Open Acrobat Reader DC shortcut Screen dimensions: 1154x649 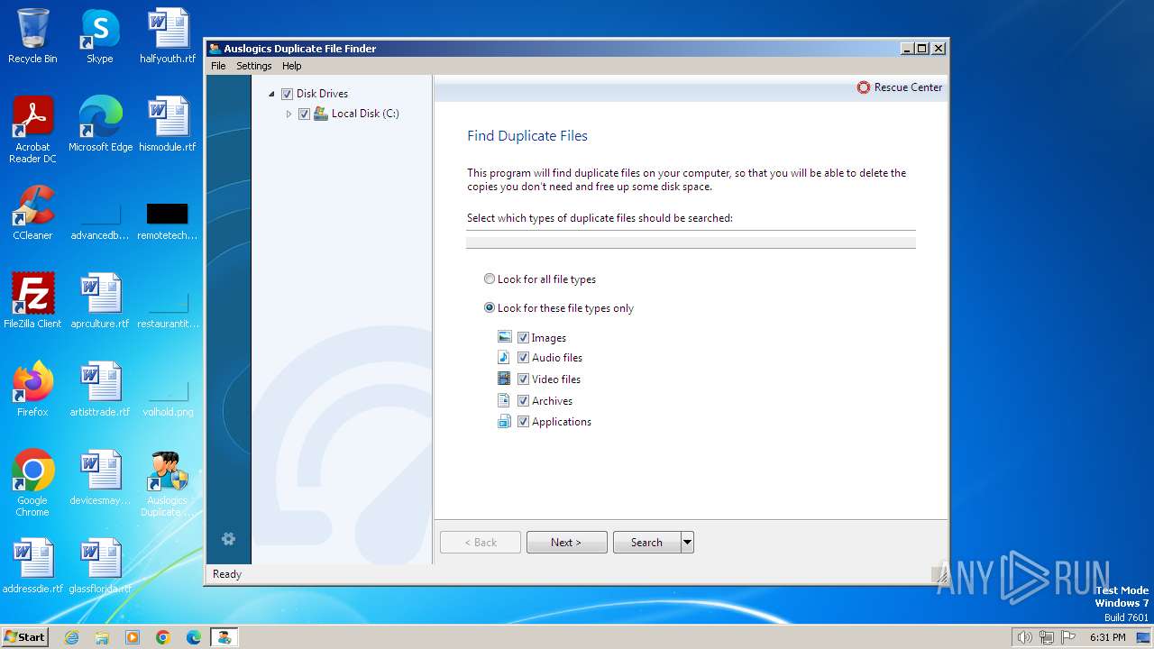point(32,130)
